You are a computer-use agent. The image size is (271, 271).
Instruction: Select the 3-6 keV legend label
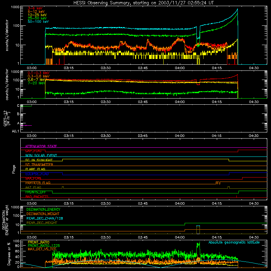[x=35, y=8]
